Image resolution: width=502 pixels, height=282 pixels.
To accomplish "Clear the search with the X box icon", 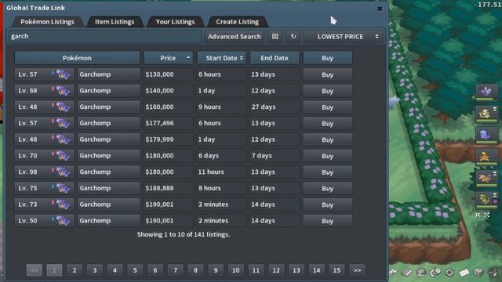I will [275, 37].
